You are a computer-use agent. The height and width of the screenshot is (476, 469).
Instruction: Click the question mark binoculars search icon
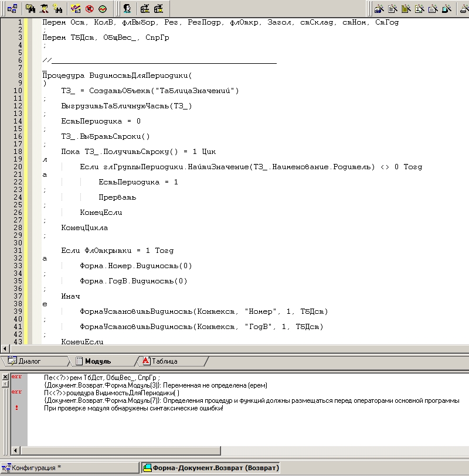57,9
